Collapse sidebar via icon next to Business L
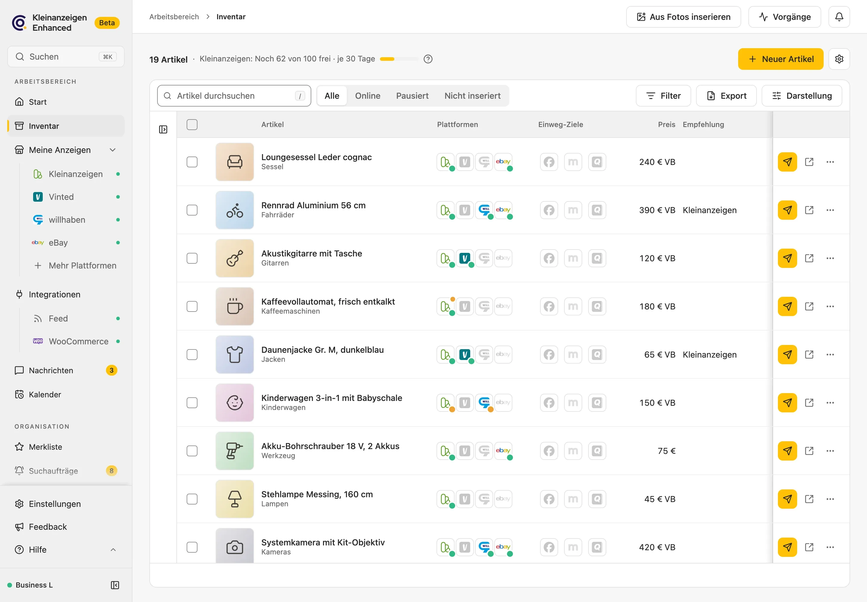The width and height of the screenshot is (867, 602). coord(115,585)
